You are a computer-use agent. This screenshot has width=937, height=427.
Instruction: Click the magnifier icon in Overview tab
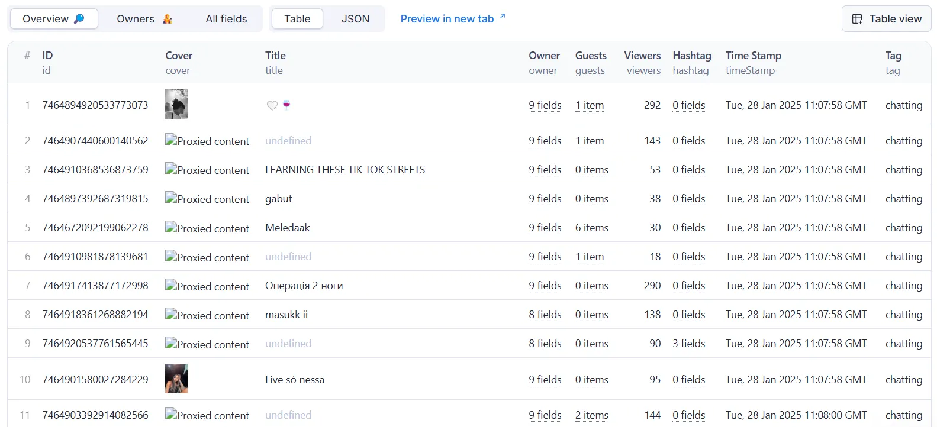[79, 19]
